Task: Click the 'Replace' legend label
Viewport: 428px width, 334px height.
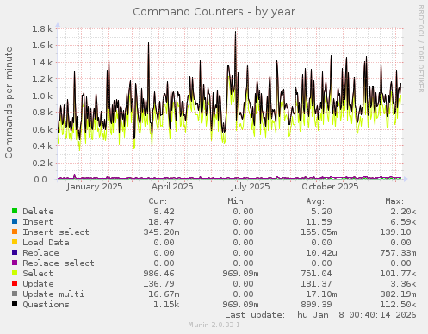Action: point(40,253)
